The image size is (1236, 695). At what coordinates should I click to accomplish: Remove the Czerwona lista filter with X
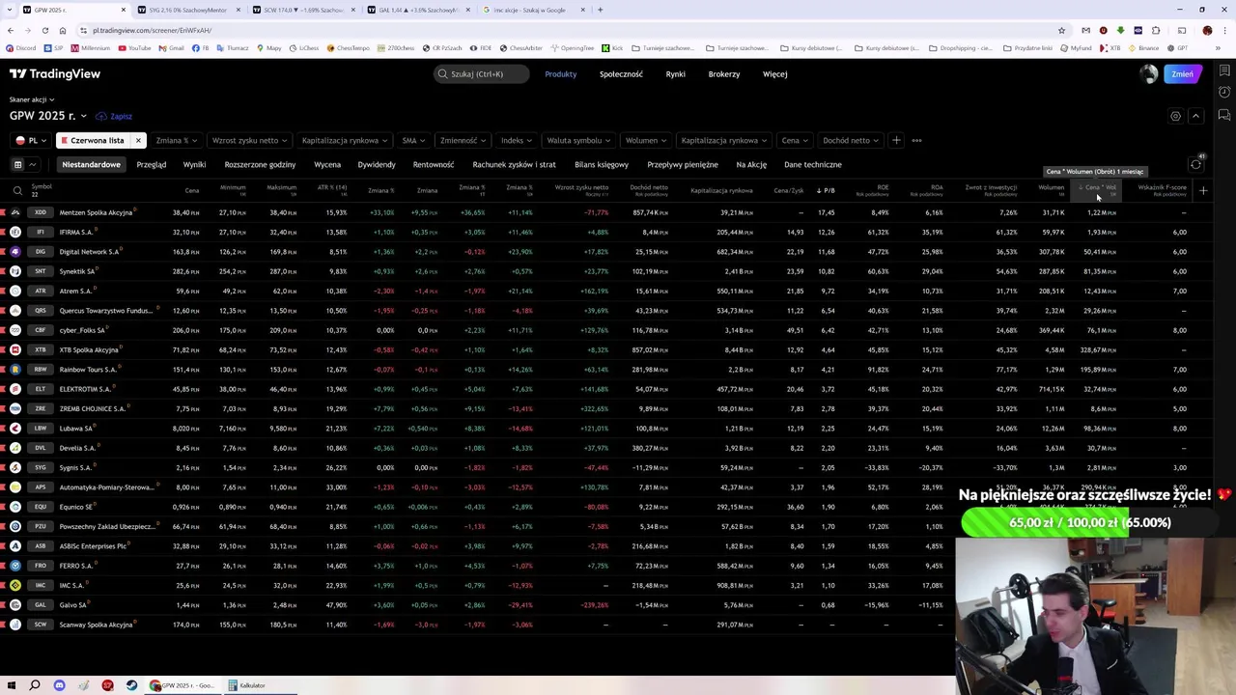click(x=137, y=140)
